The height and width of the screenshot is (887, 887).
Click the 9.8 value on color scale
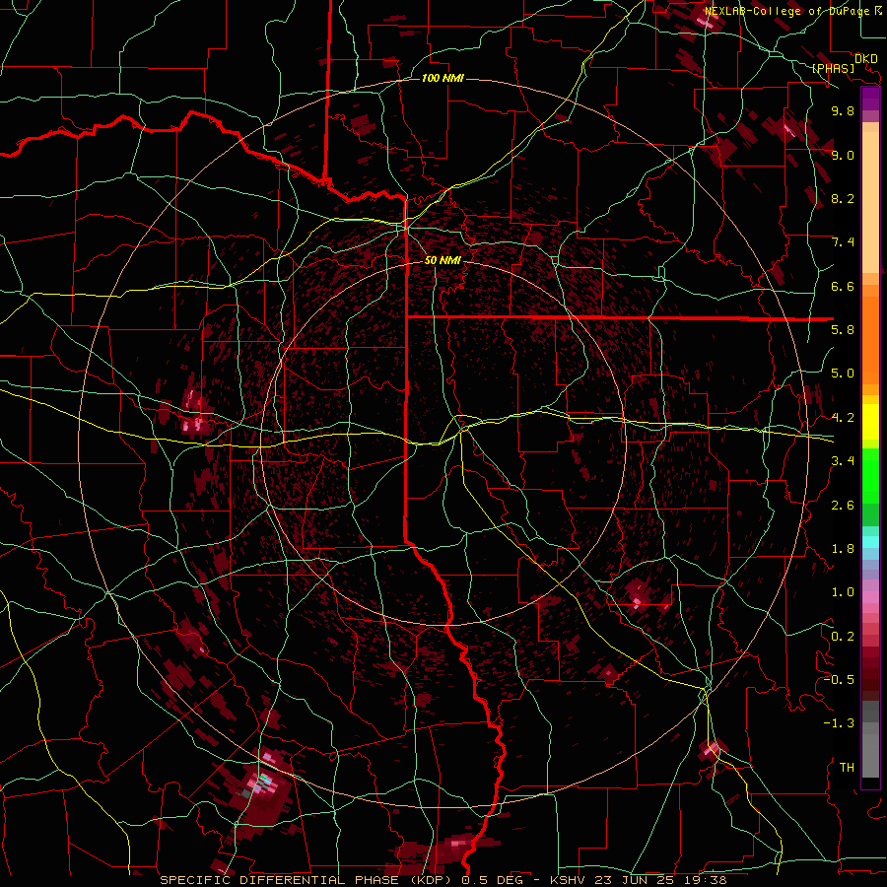point(843,111)
